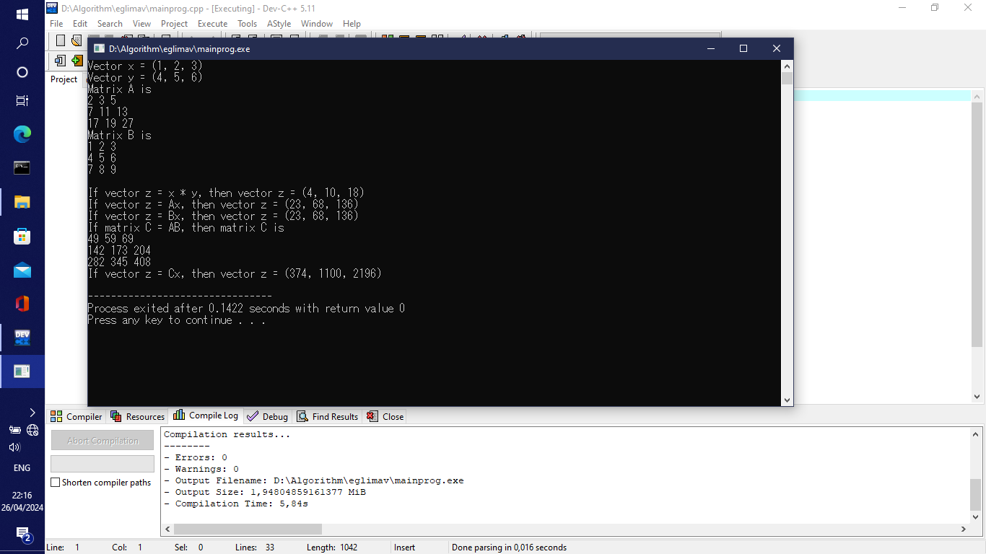
Task: Click the "Compilation Time: 5,84s" line
Action: 236,504
